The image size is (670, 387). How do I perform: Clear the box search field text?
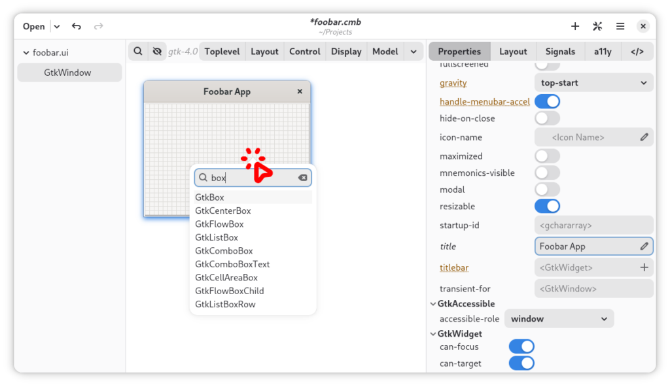click(302, 178)
